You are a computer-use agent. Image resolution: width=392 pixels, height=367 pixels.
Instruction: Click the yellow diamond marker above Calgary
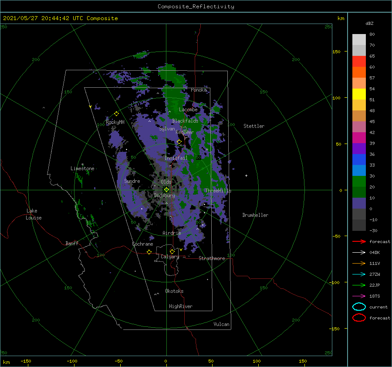(x=172, y=251)
